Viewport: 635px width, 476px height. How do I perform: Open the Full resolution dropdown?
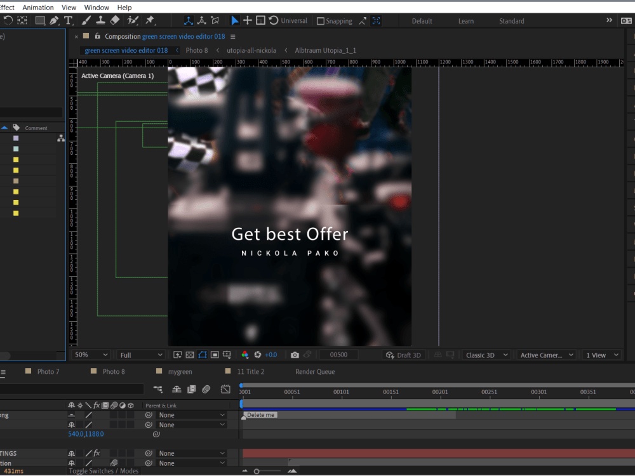click(x=140, y=355)
